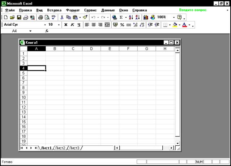
Task: Copy selection using the Copy icon
Action: [x=68, y=17]
